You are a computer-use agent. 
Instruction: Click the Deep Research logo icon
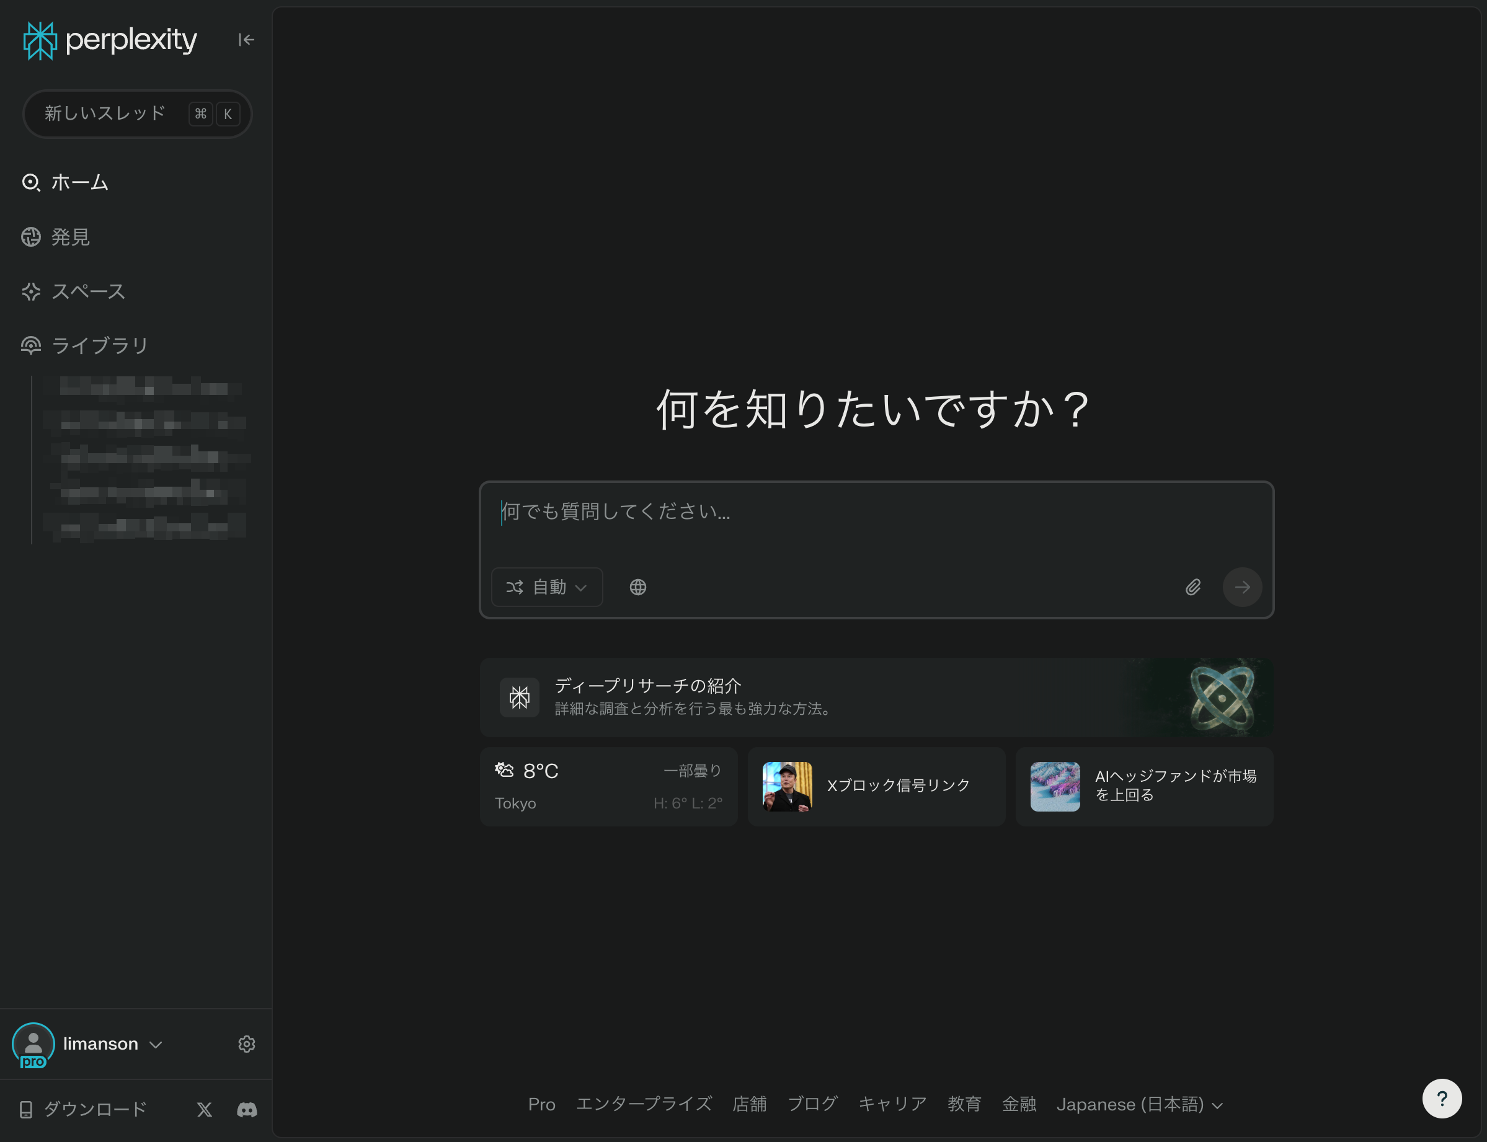click(520, 697)
